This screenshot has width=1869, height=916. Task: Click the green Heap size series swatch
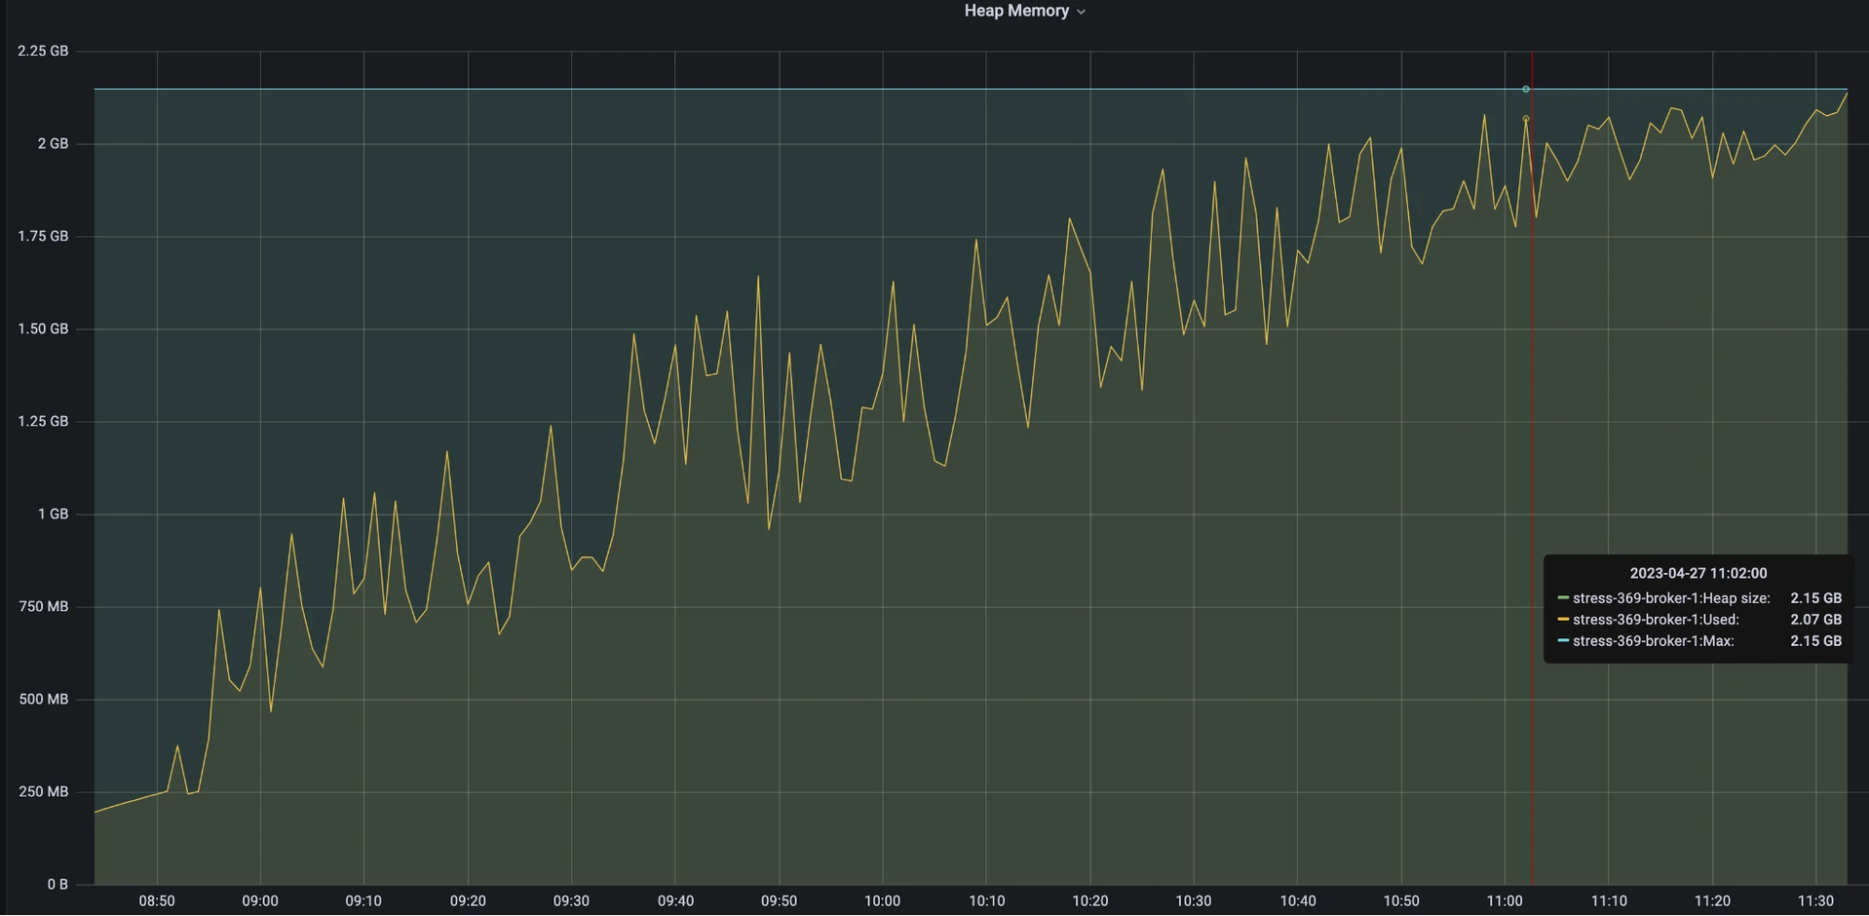1562,598
